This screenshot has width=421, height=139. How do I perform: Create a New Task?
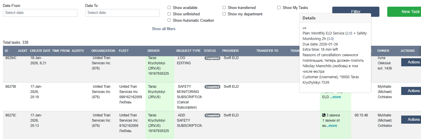click(404, 12)
